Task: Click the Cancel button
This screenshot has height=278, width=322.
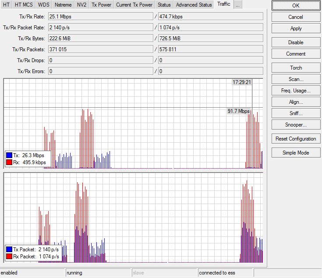Action: [x=296, y=17]
